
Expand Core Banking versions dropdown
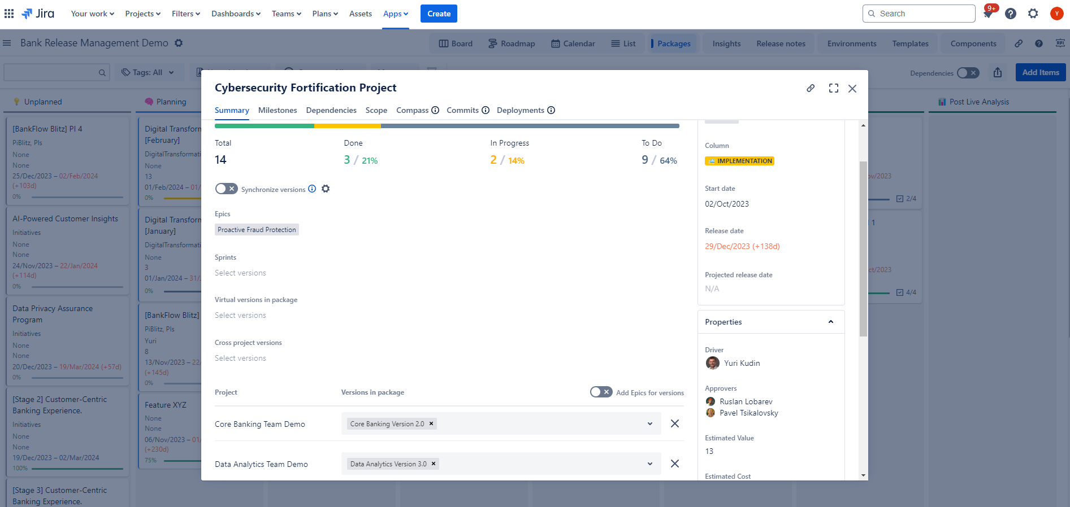[650, 424]
